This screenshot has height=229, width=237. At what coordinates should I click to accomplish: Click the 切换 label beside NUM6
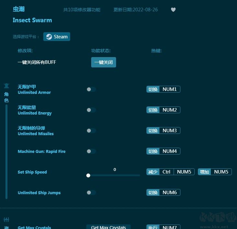[153, 192]
